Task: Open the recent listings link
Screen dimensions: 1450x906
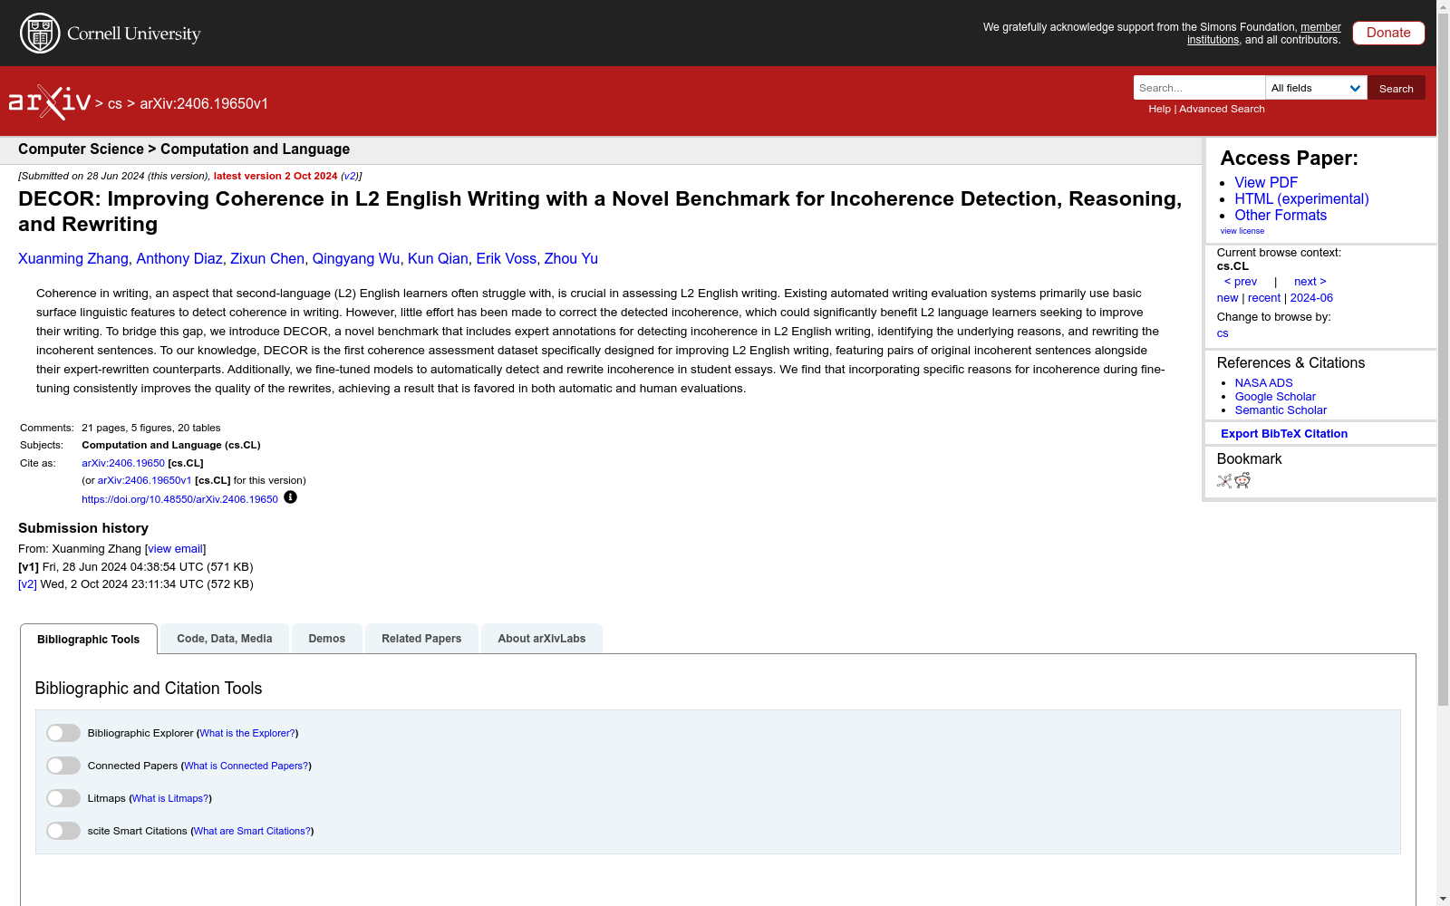Action: click(x=1264, y=298)
